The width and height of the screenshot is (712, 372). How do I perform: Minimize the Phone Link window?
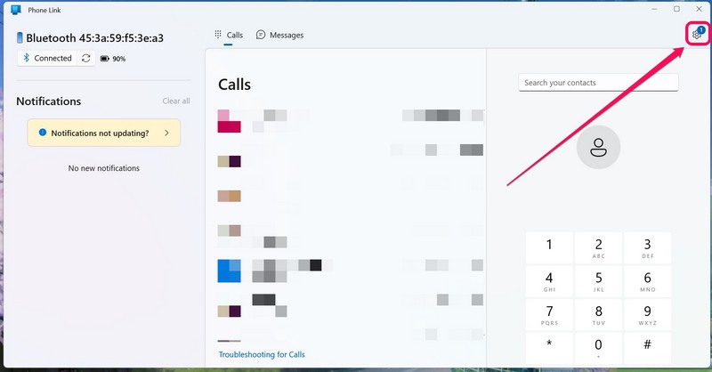coord(654,9)
